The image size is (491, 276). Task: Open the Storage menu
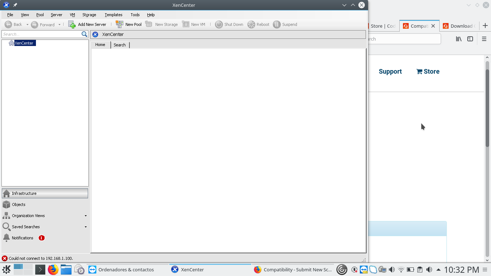pos(89,15)
